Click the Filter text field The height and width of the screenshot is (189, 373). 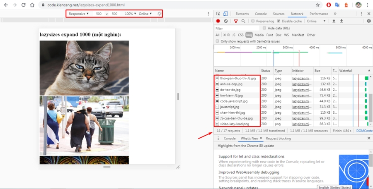click(236, 29)
